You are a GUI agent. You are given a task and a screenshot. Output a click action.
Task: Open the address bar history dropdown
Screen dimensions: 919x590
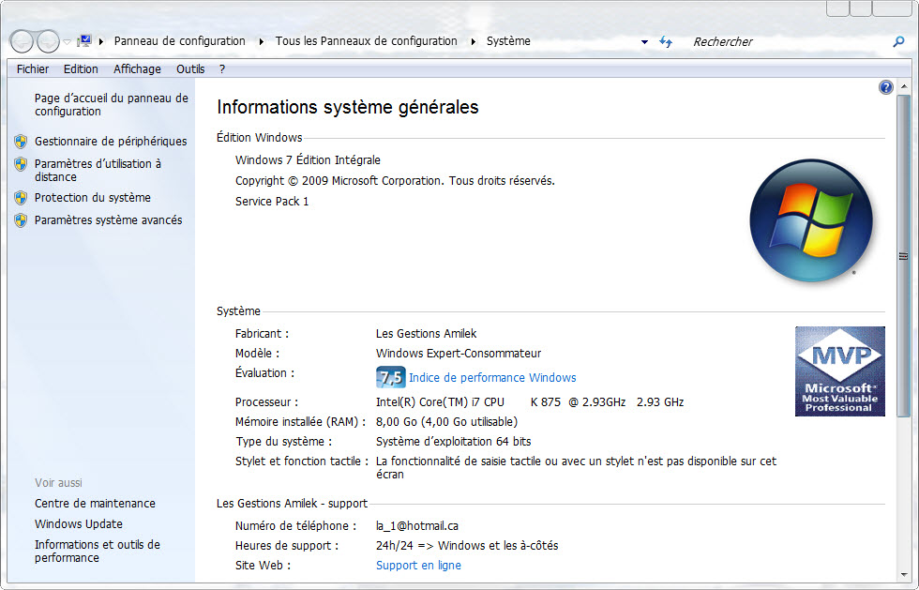pyautogui.click(x=645, y=42)
